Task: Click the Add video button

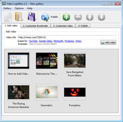Action: [x=108, y=42]
